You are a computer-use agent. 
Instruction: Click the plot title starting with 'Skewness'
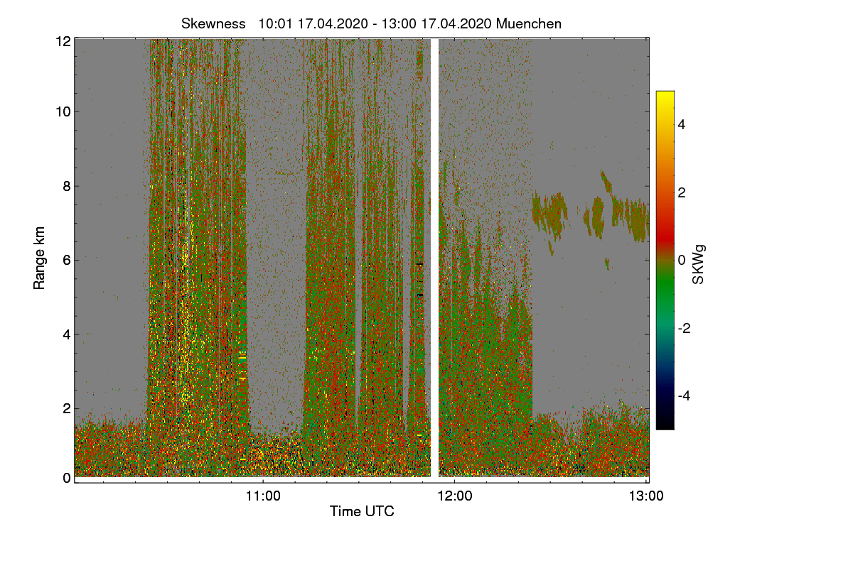point(371,23)
